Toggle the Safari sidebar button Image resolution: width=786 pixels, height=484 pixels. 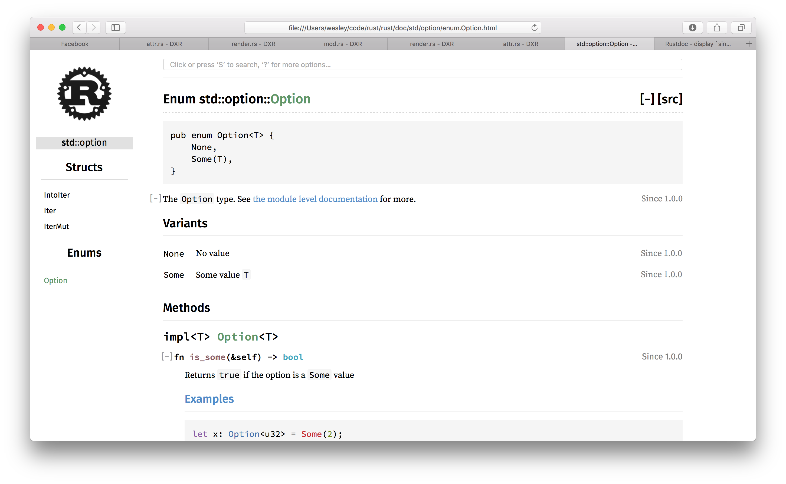tap(115, 28)
